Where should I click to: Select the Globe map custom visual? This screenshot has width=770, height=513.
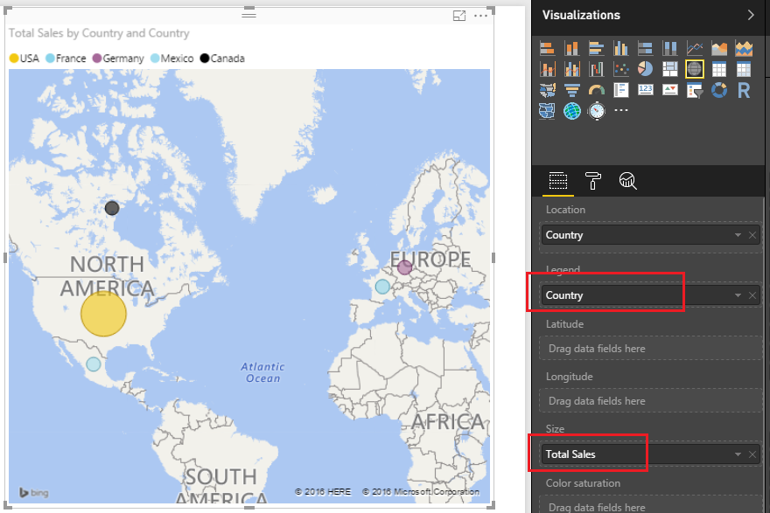(x=571, y=111)
